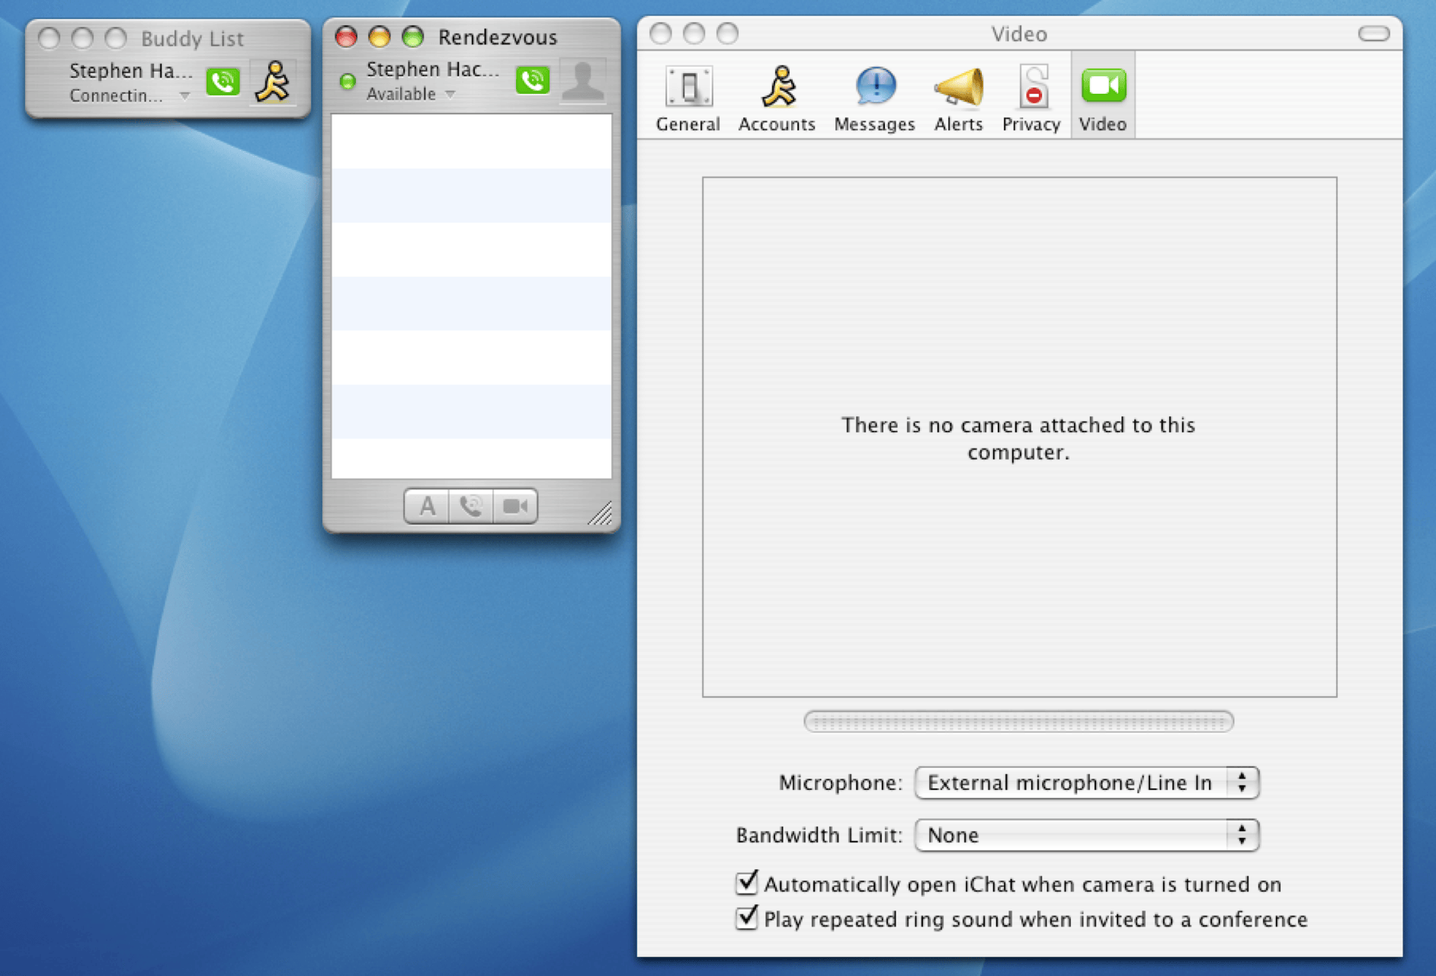Start an audio chat in Rendezvous window

[471, 506]
